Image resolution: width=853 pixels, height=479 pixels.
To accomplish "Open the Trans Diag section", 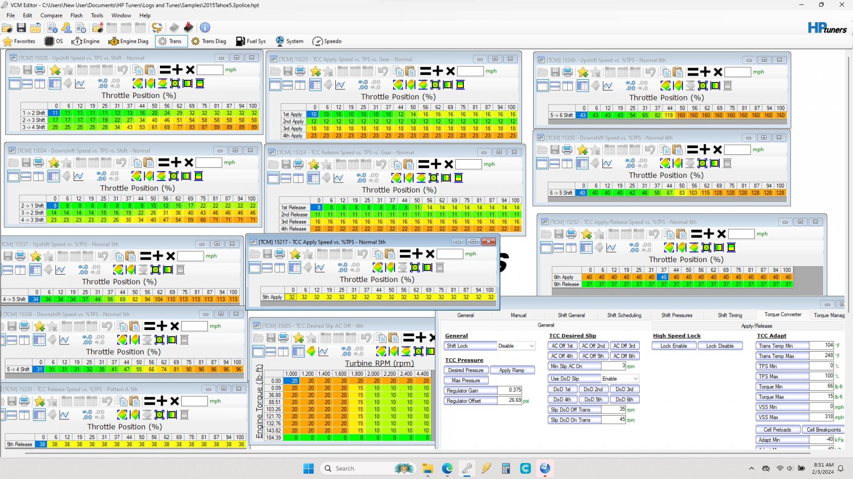I will 208,41.
